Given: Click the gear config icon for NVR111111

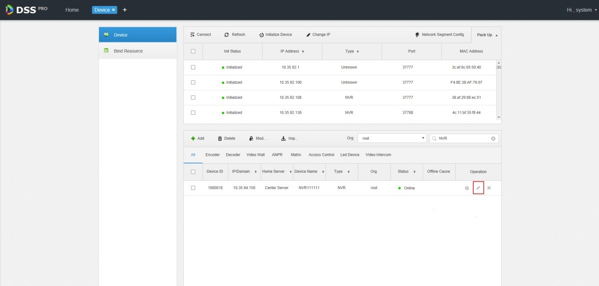Looking at the screenshot, I should click(x=467, y=188).
